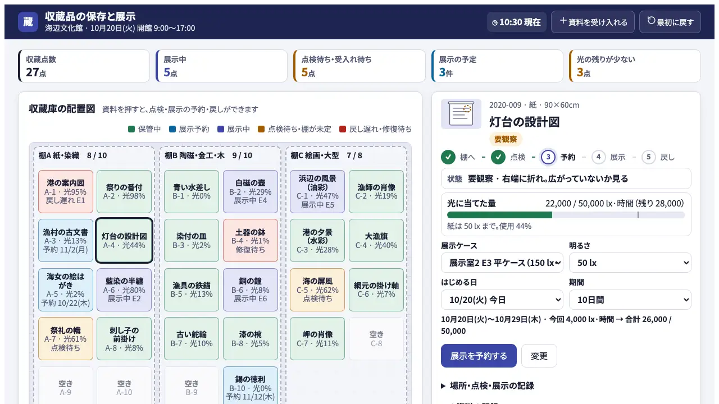
Task: Open the 明るさ dropdown showing 50 lx
Action: point(630,263)
